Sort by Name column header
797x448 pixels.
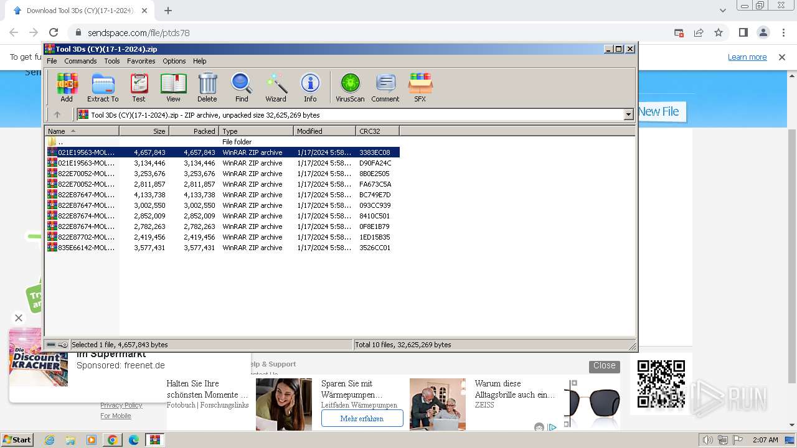click(82, 131)
